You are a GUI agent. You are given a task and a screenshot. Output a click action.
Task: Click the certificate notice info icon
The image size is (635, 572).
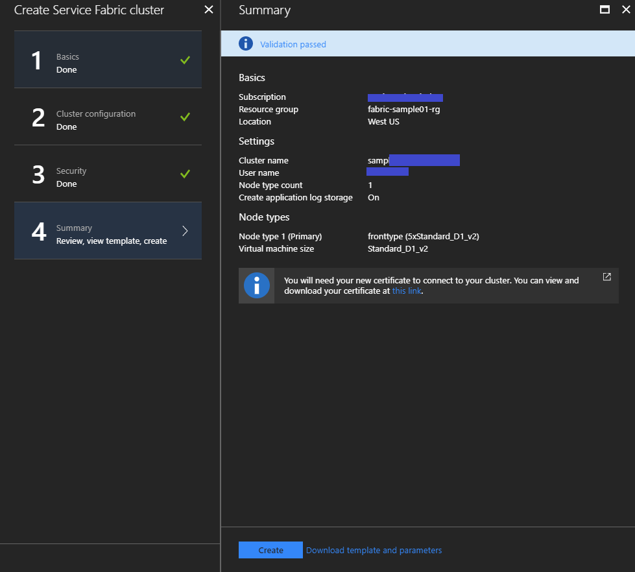click(x=256, y=285)
